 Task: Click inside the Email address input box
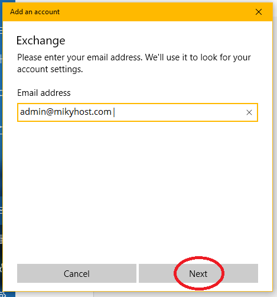click(x=138, y=112)
